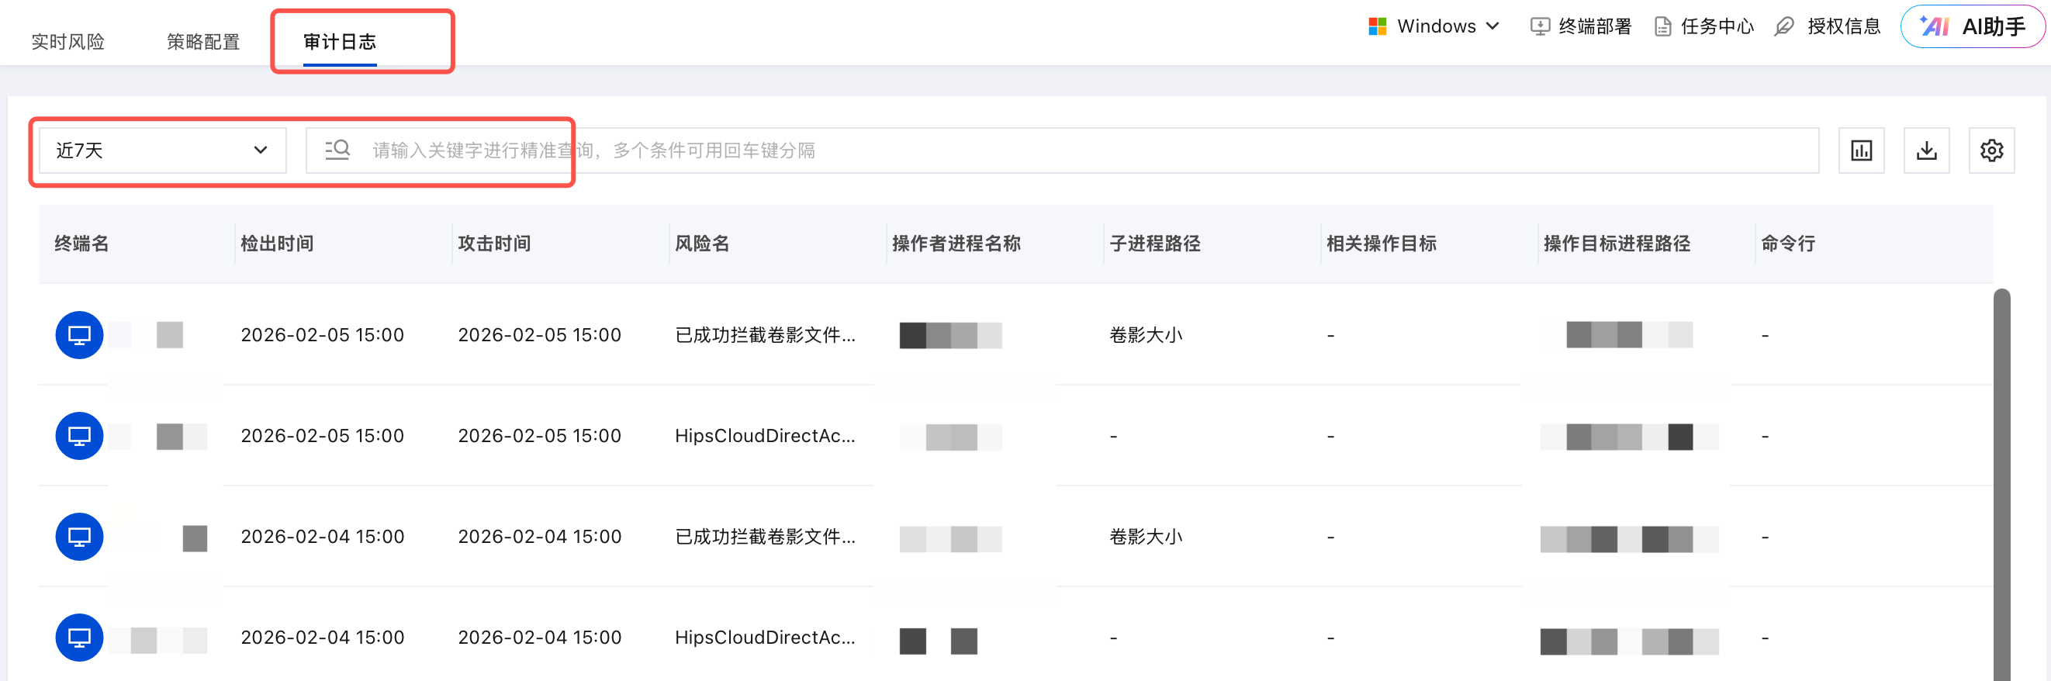
Task: Switch to the 策略配置 tab
Action: point(203,41)
